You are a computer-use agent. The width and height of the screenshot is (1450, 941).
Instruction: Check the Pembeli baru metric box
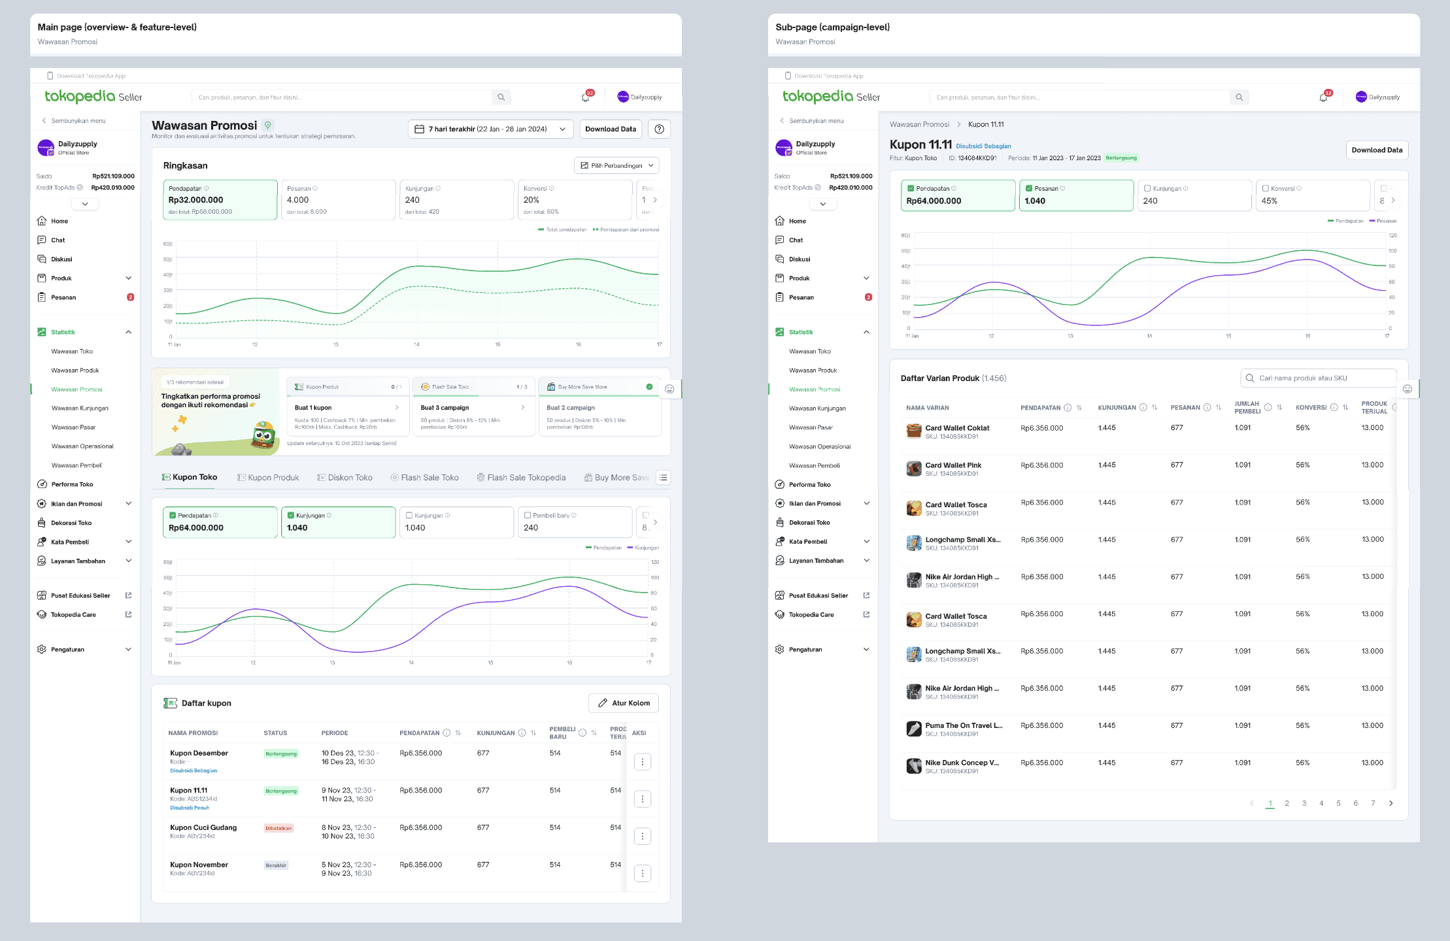click(528, 515)
